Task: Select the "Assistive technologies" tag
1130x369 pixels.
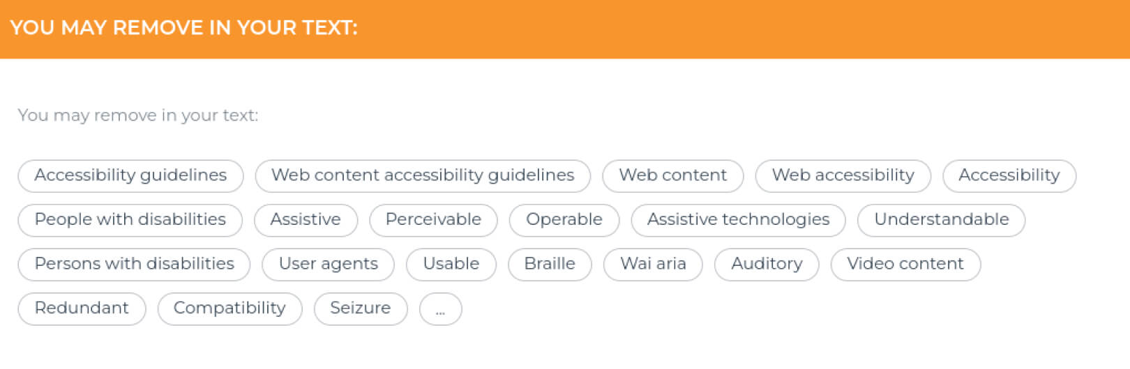Action: (x=738, y=220)
